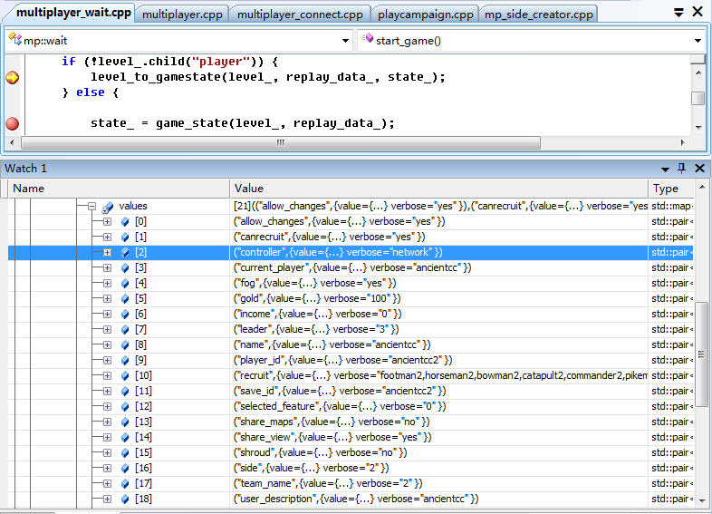Screen dimensions: 712x514
Task: Open the mp::wait scope dropdown
Action: pos(345,41)
